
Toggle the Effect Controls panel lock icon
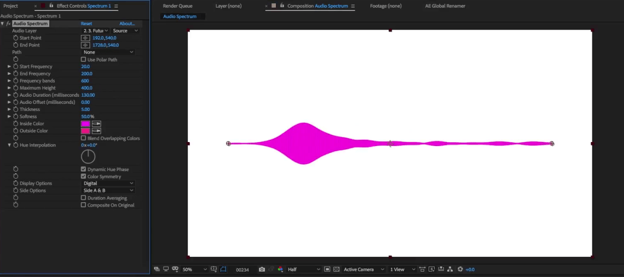coord(51,5)
